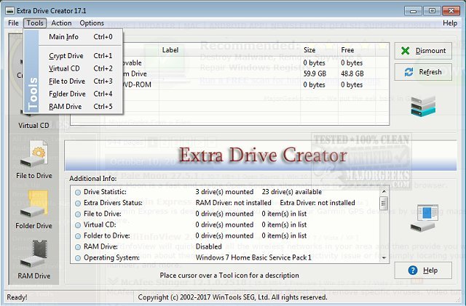This screenshot has width=466, height=306.
Task: Click the Extra Drive Creator title icon
Action: (x=9, y=11)
